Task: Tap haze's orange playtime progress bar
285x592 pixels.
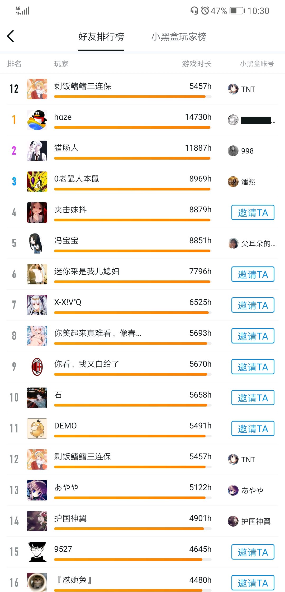Action: tap(132, 127)
